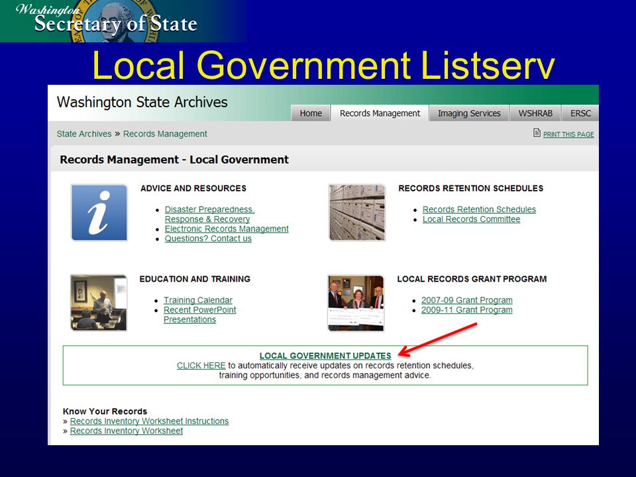Click the print page document icon
This screenshot has width=636, height=477.
[537, 132]
